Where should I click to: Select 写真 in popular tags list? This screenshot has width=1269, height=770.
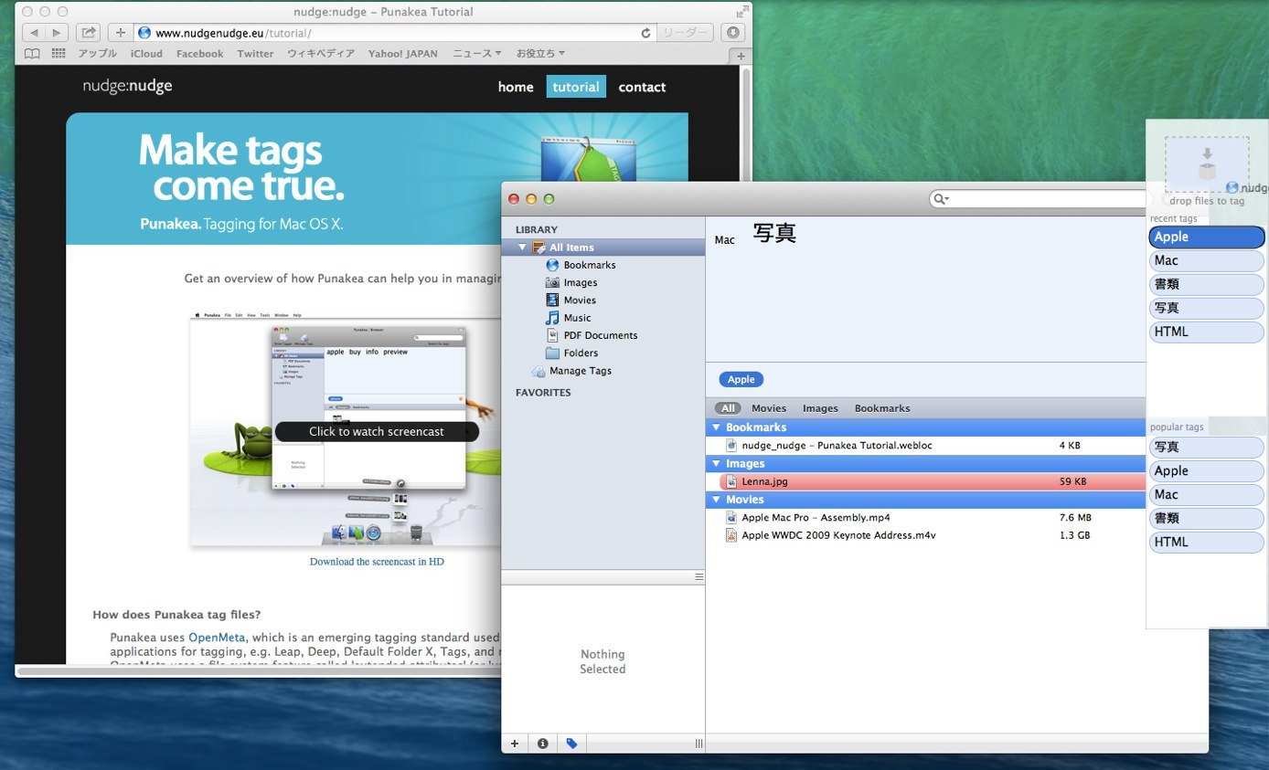[x=1207, y=447]
